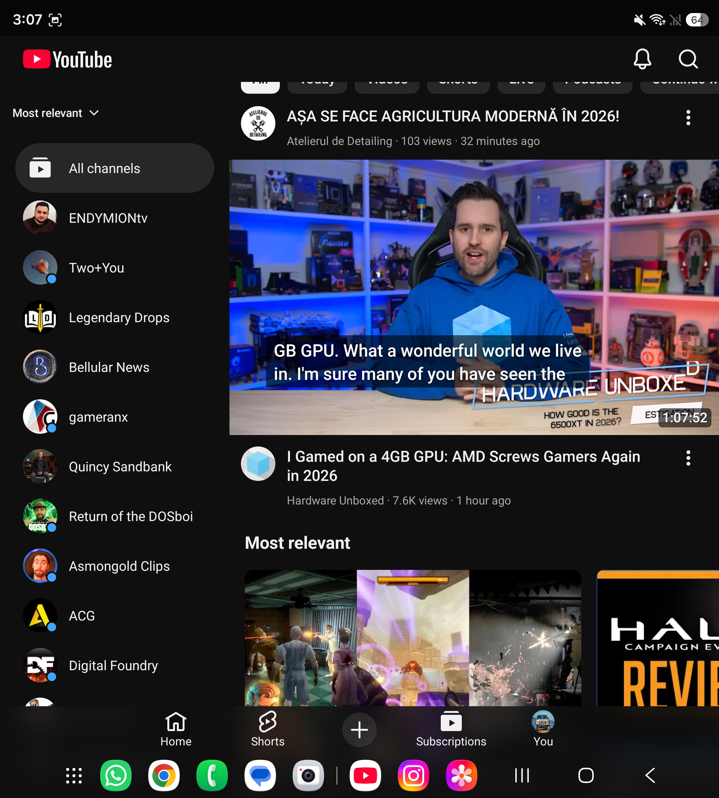Open the three-game collage thumbnail under Most relevant

coord(413,638)
